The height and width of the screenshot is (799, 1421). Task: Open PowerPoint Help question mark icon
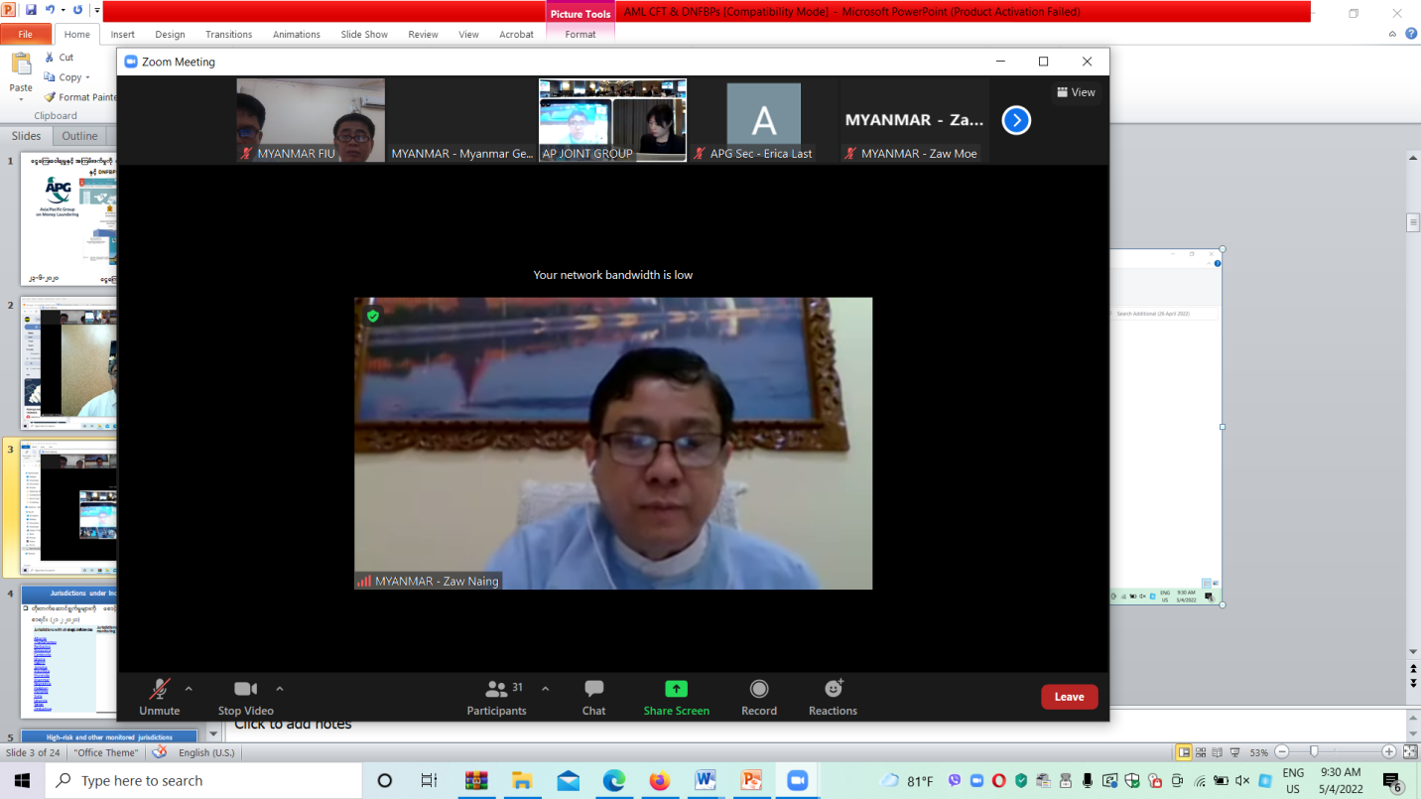[x=1411, y=34]
